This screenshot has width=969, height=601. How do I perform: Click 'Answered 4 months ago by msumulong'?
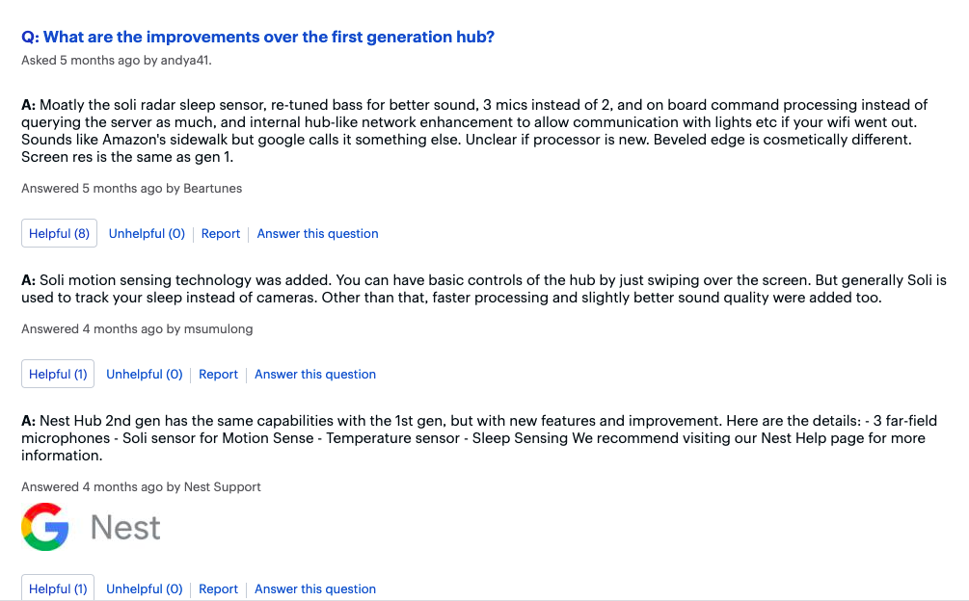(137, 328)
